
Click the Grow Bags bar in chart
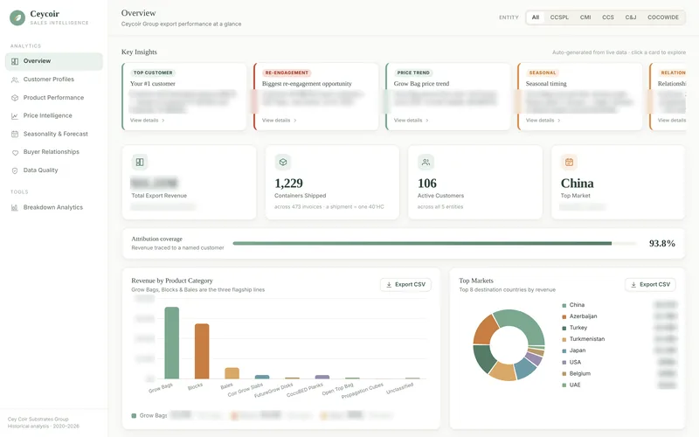[x=171, y=343]
